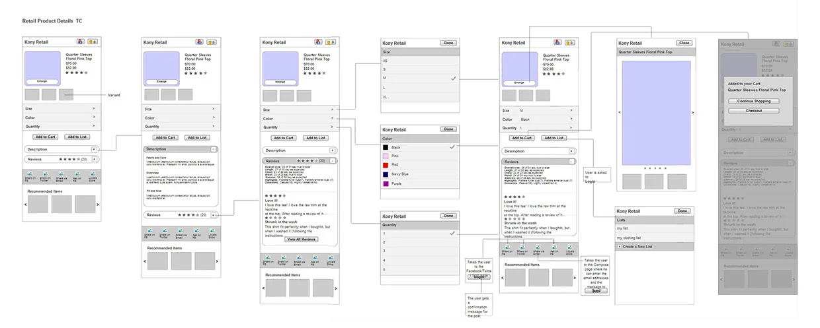
Task: Click the Purple color swatch
Action: (386, 183)
